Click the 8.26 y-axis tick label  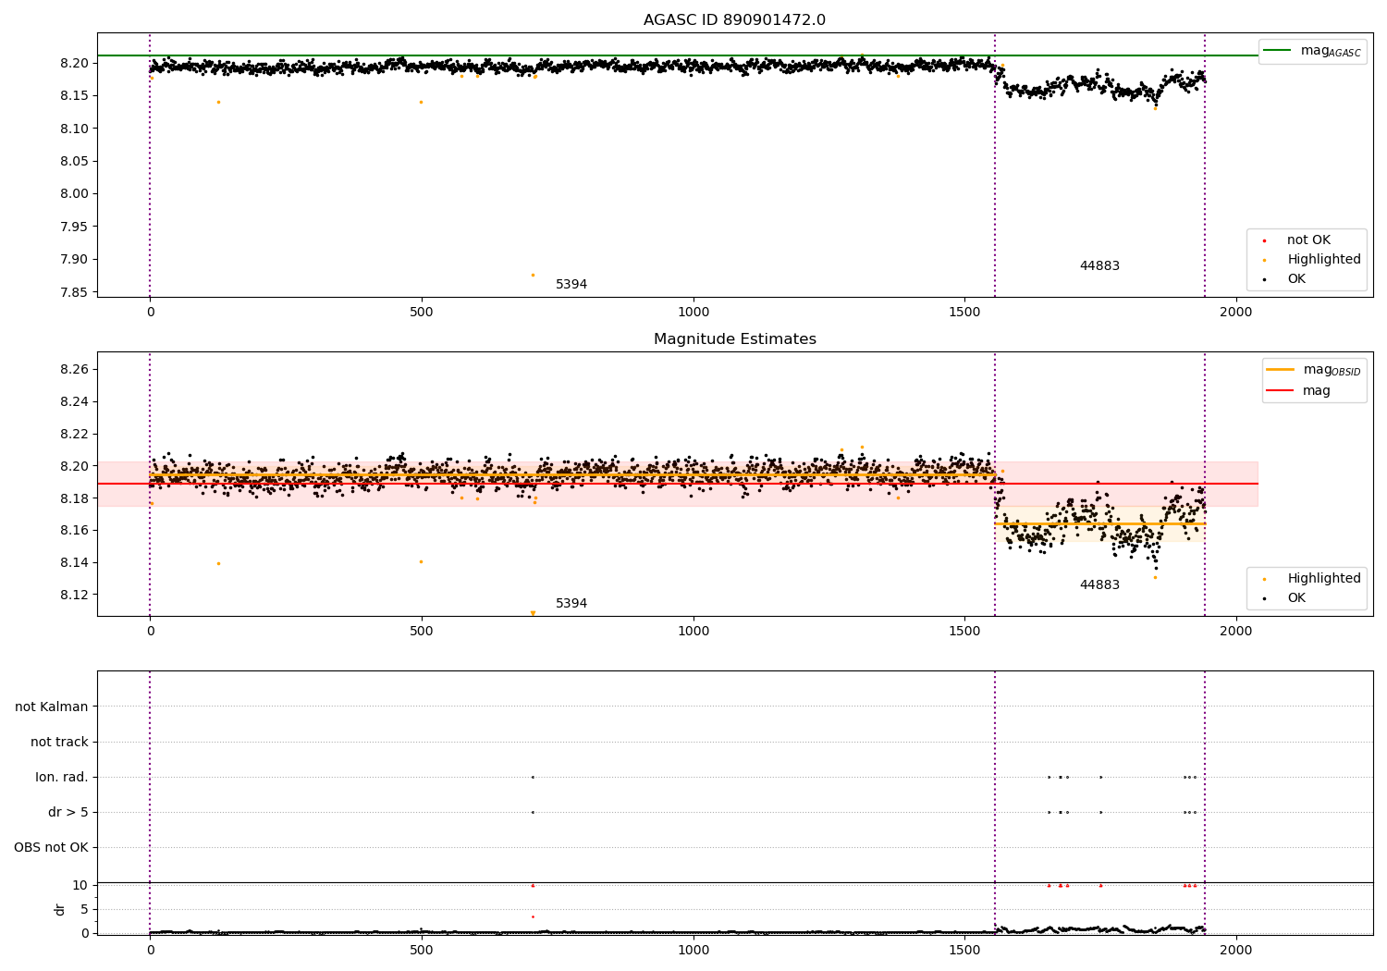(x=75, y=370)
